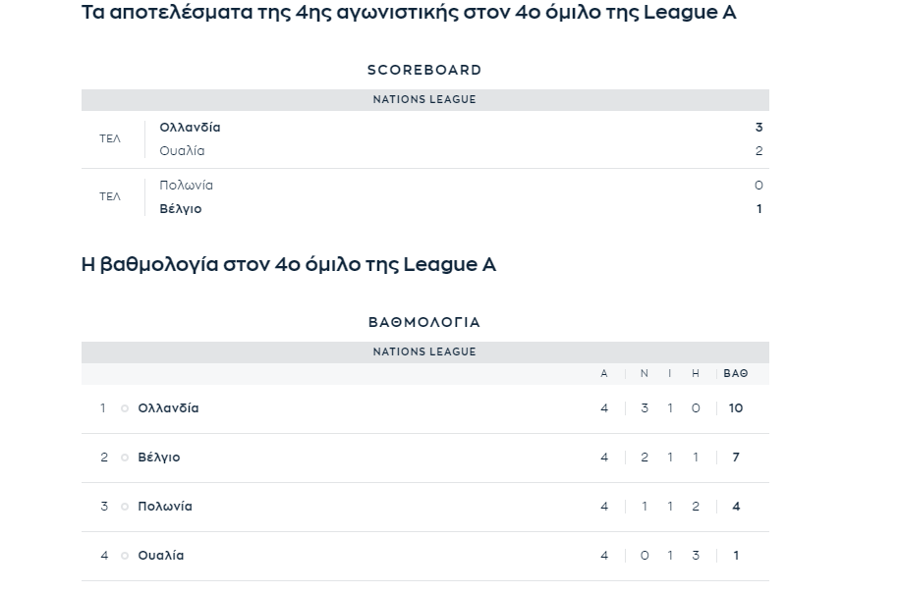Open Ολλανδία in the standings table
The image size is (899, 594).
point(168,408)
